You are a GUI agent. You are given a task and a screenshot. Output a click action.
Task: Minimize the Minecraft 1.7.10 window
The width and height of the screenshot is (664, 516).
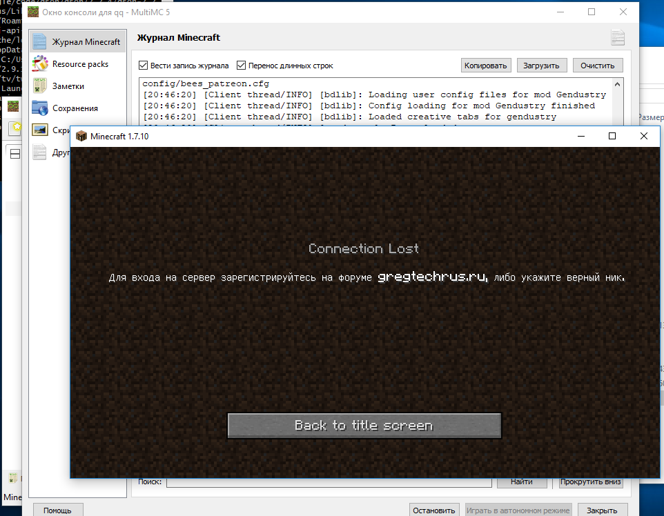coord(581,136)
